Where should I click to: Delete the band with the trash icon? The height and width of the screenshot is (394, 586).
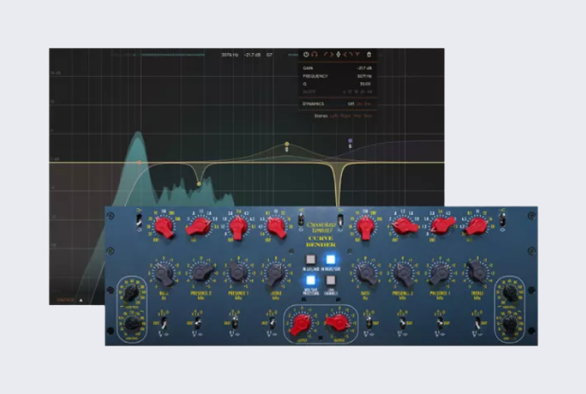[x=369, y=55]
